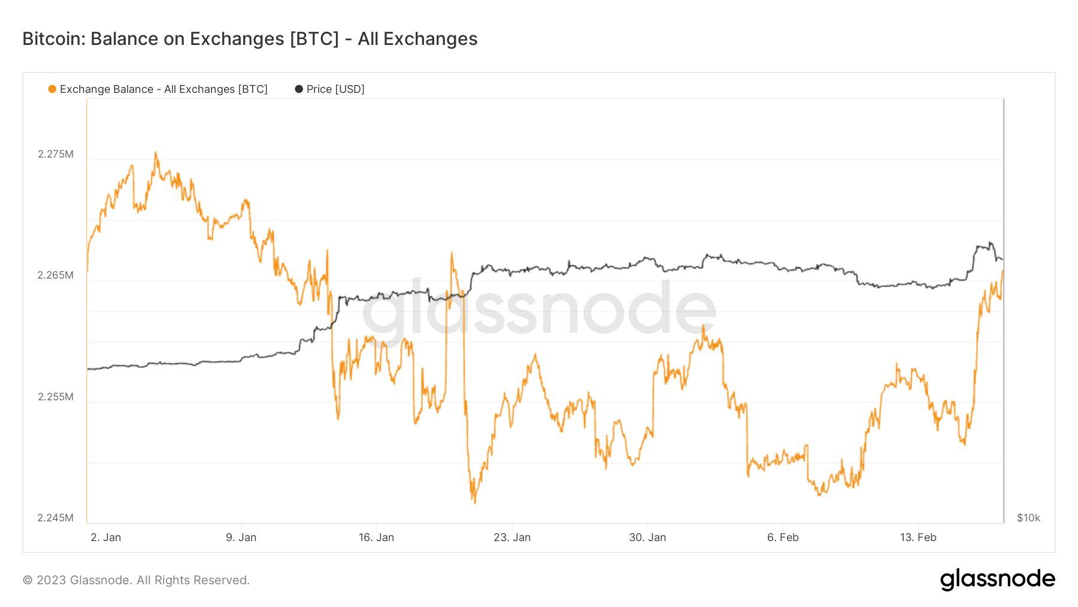Click the 2. Jan x-axis label

coord(106,537)
